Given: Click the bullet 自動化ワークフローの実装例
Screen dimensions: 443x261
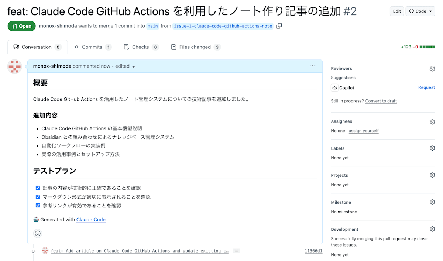Looking at the screenshot, I should [x=73, y=145].
